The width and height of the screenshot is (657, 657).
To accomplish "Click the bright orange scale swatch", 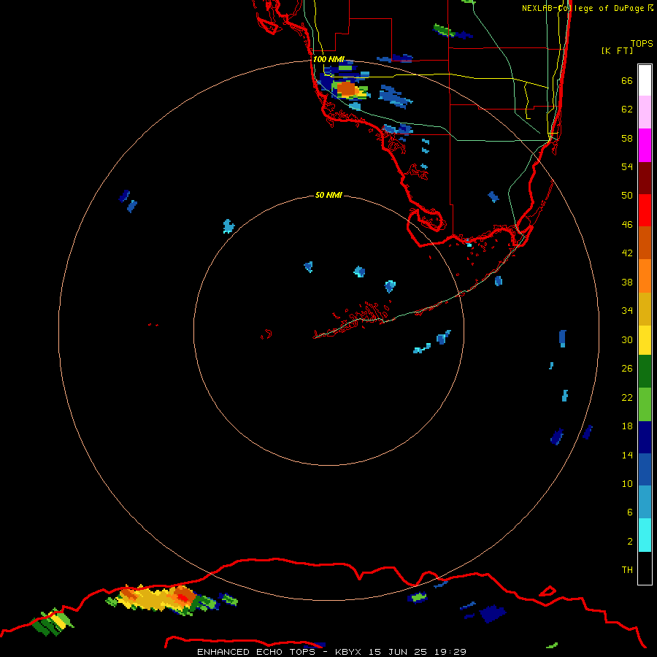I will coord(645,276).
